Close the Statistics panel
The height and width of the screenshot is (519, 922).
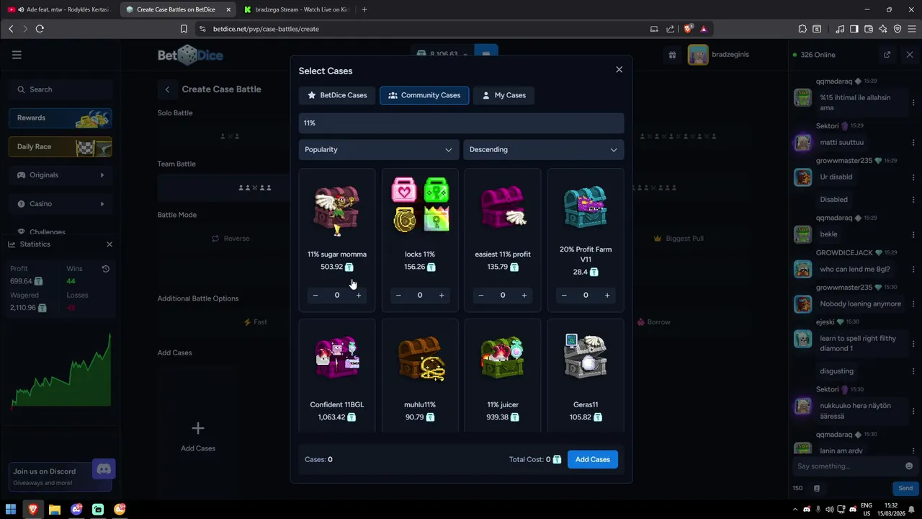109,244
